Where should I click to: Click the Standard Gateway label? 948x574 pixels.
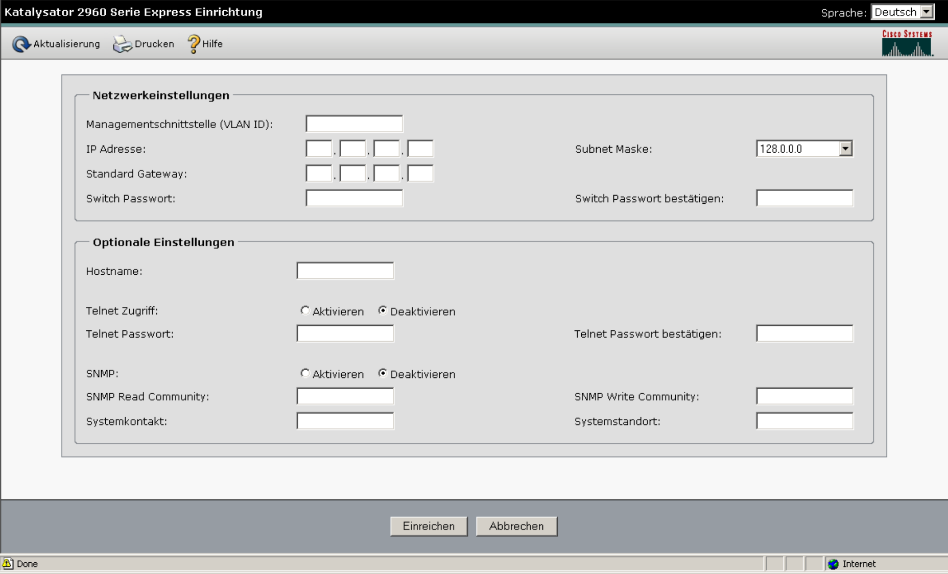[x=136, y=174]
